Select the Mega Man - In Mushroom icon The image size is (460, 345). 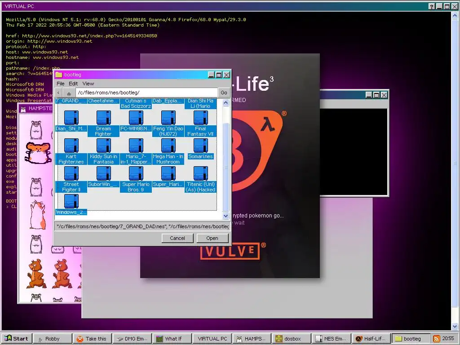click(168, 146)
